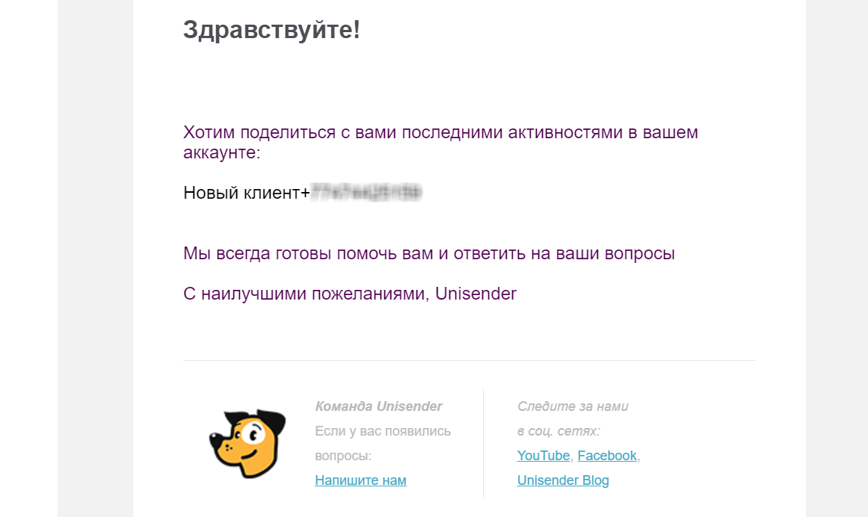Click the Следите за нами footer text

[x=573, y=406]
